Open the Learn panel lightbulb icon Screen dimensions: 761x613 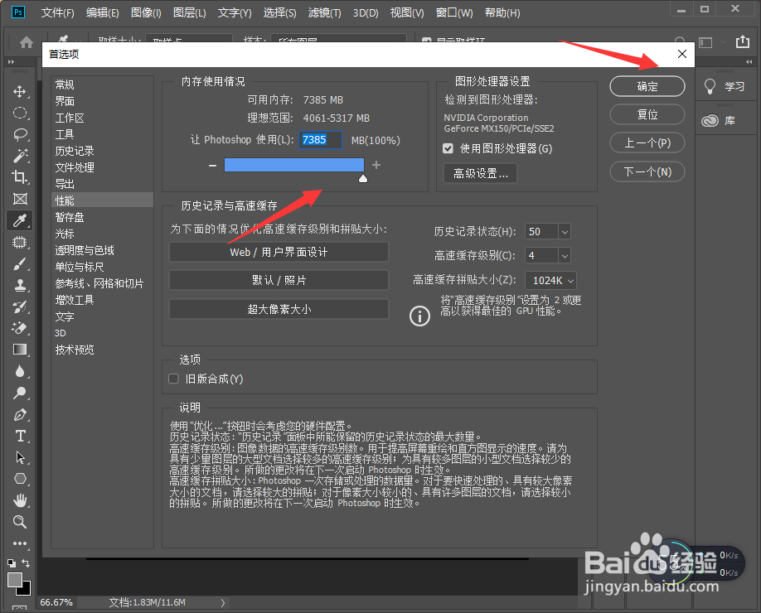pyautogui.click(x=710, y=86)
